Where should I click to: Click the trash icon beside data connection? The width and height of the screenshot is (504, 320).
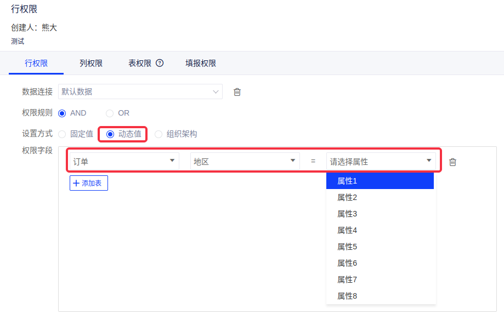(237, 92)
